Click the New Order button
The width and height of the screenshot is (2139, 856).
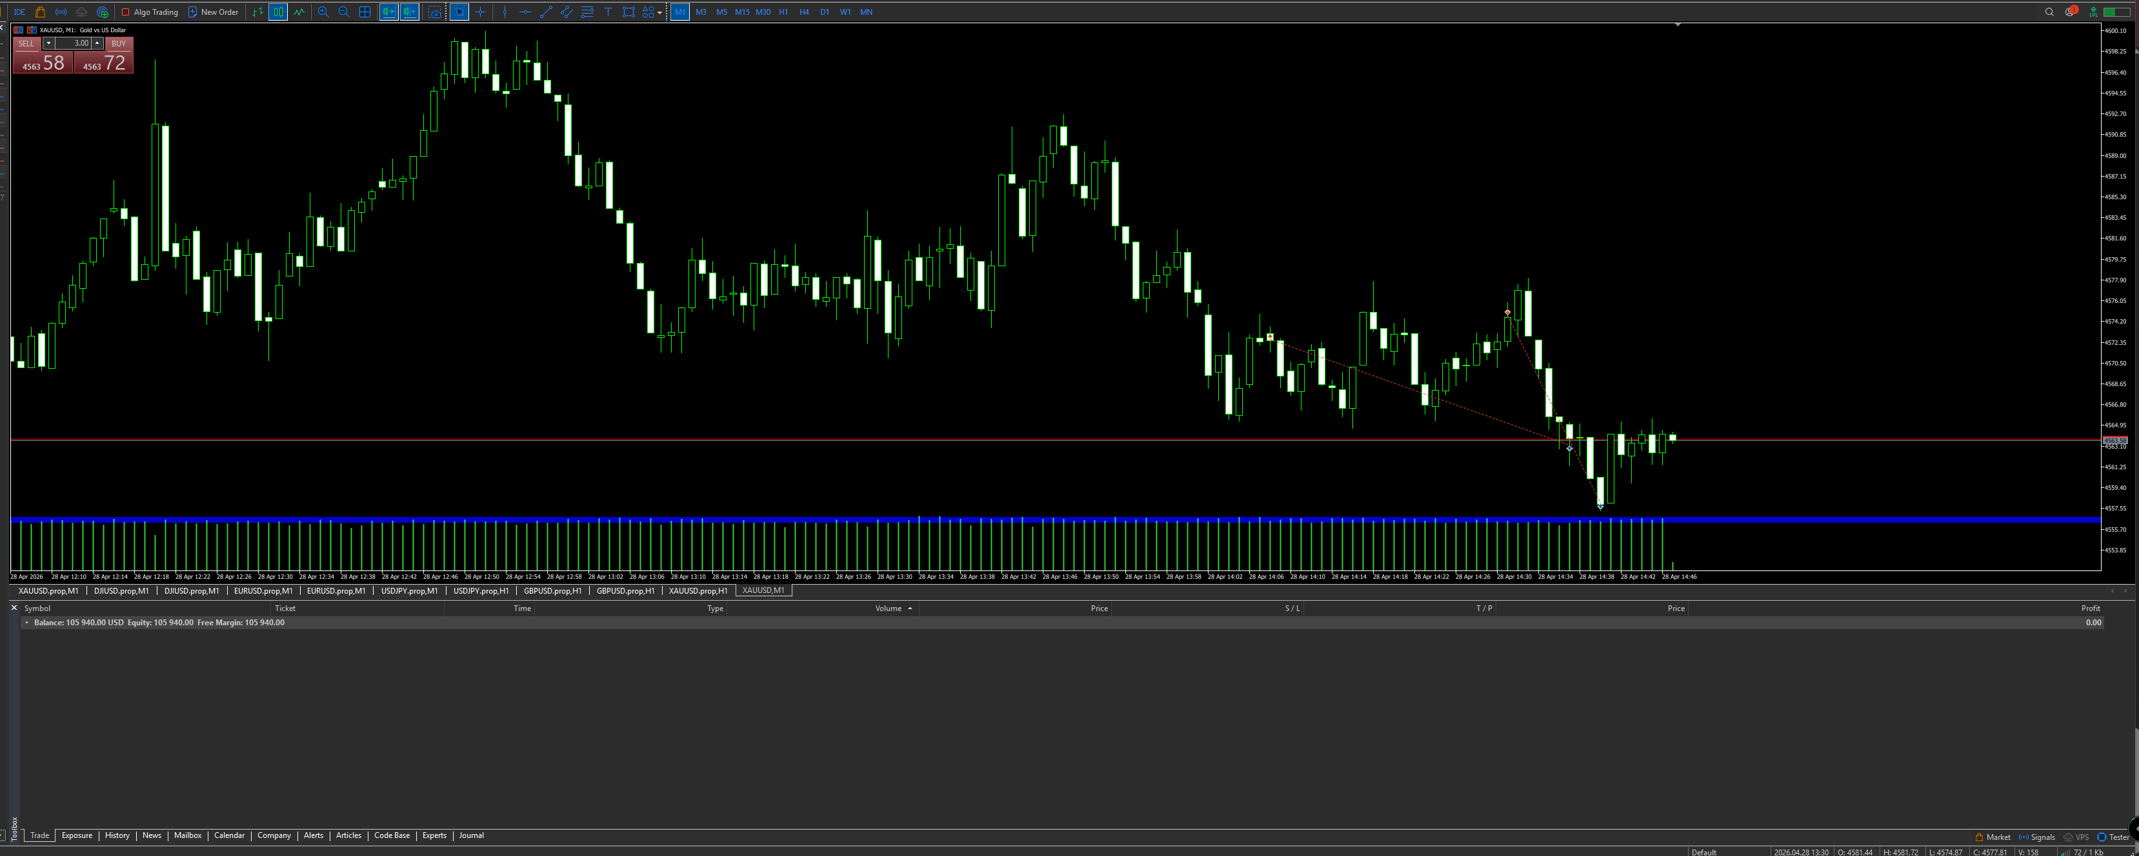coord(214,12)
